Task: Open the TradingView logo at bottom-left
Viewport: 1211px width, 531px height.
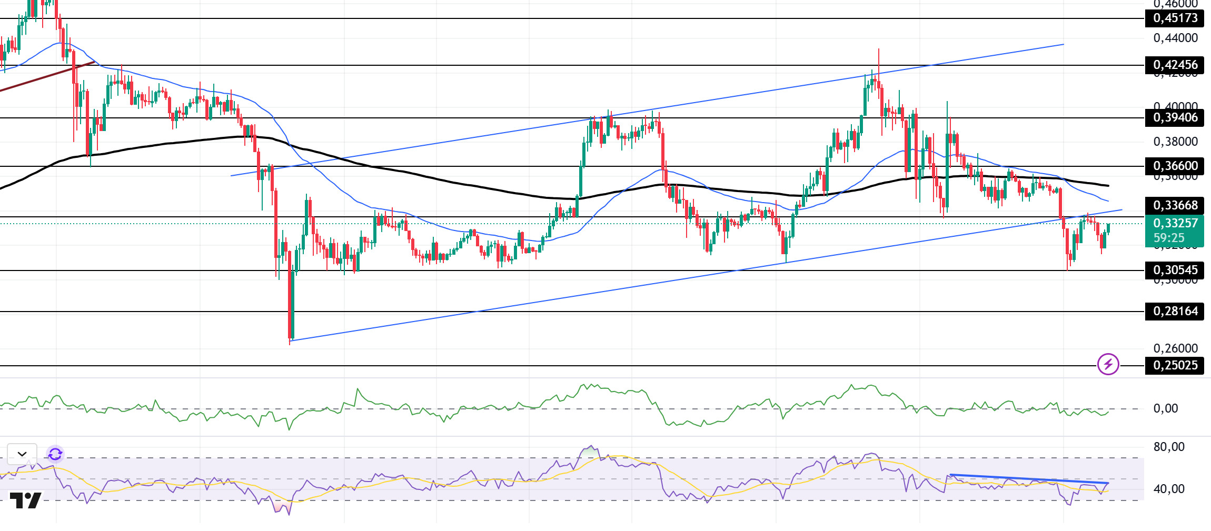Action: 25,500
